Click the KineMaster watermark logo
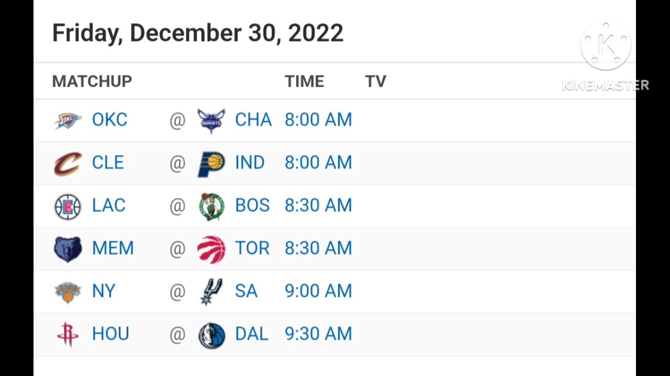 pos(606,47)
